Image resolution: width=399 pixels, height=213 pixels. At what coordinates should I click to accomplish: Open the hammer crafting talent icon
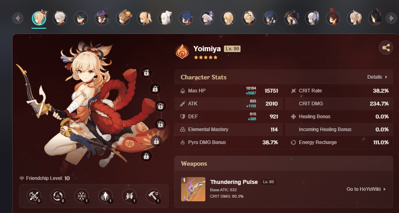pos(153,196)
